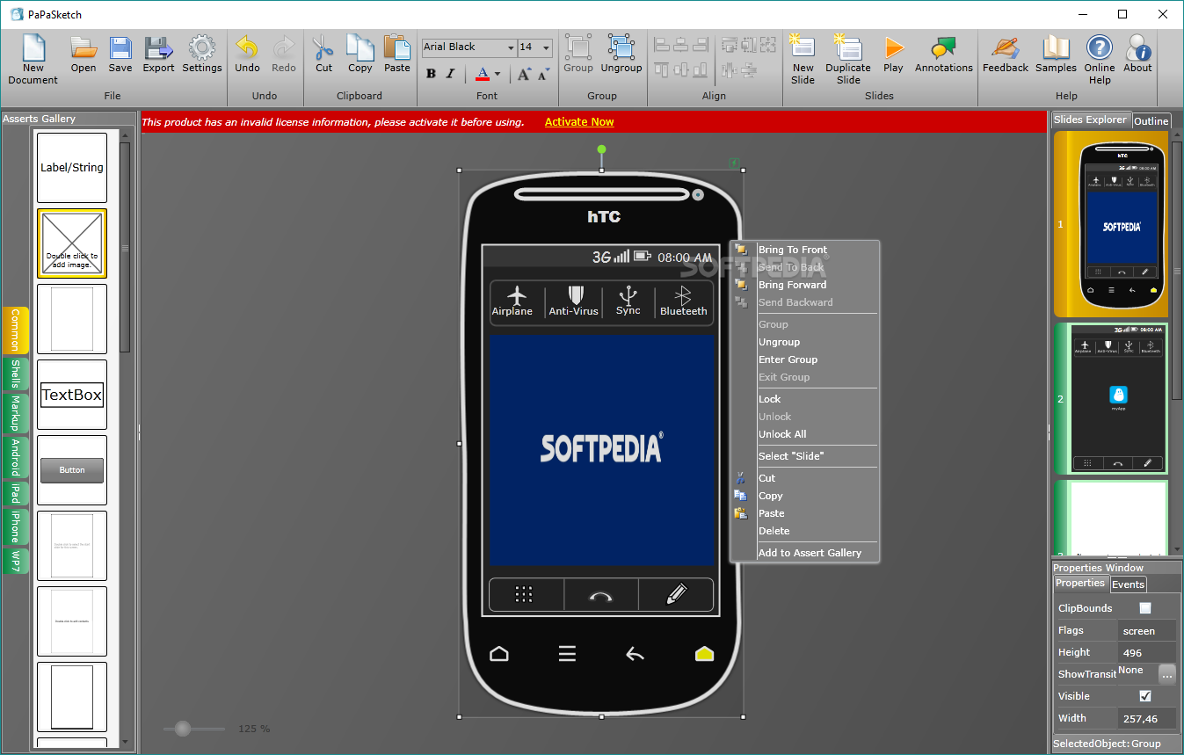Click the Activate Now link

click(x=579, y=122)
